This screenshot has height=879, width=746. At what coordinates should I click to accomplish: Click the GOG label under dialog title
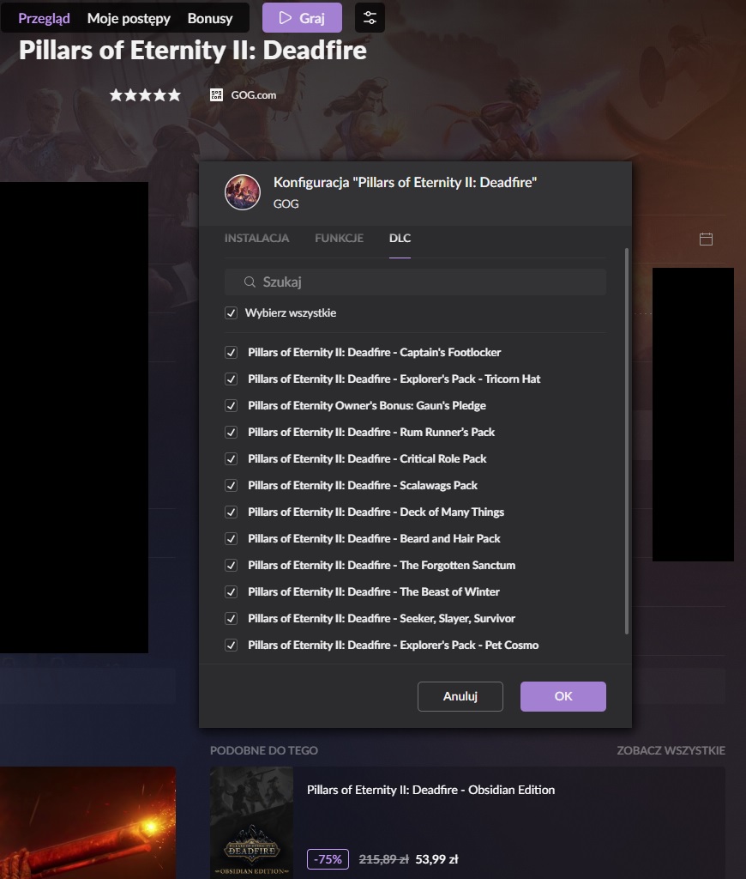pyautogui.click(x=286, y=204)
